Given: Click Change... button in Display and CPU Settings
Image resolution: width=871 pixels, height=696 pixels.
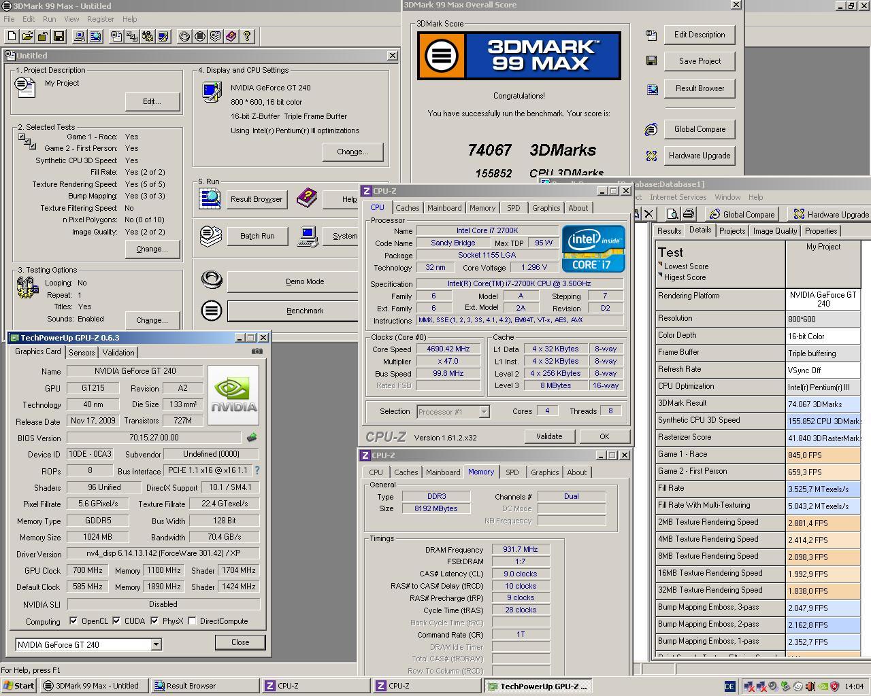Looking at the screenshot, I should [x=352, y=152].
